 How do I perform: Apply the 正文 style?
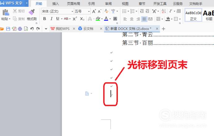click(193, 15)
